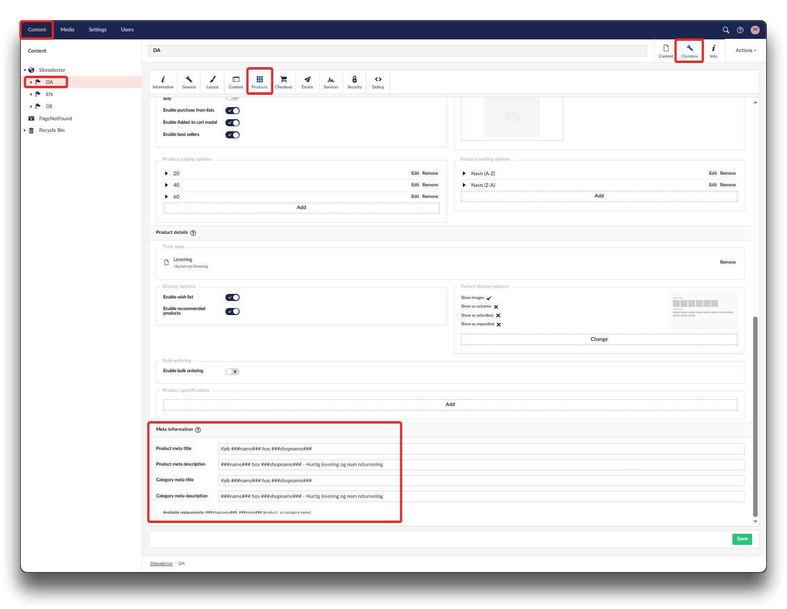Expand the Navn (A-Z) sorting option
Screen dimensions: 787x609
pos(464,173)
